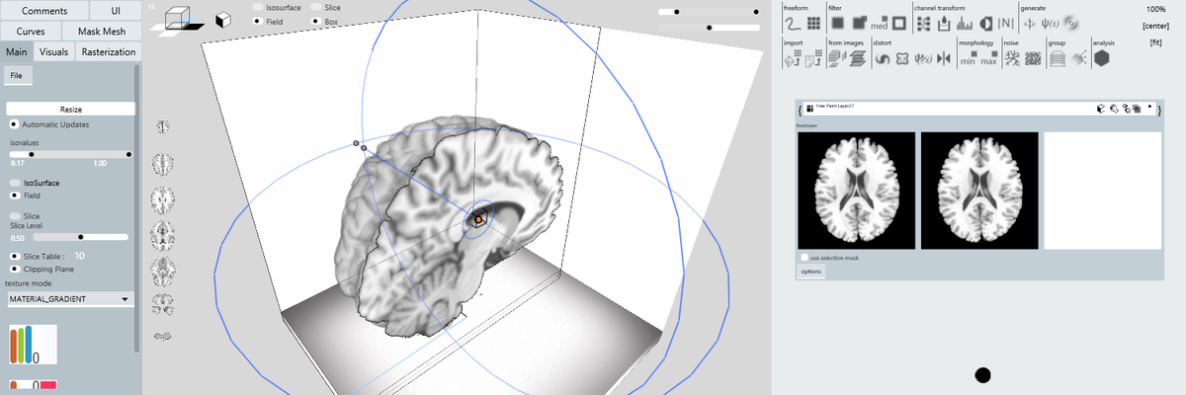1186x395 pixels.
Task: Click the File button
Action: click(17, 75)
